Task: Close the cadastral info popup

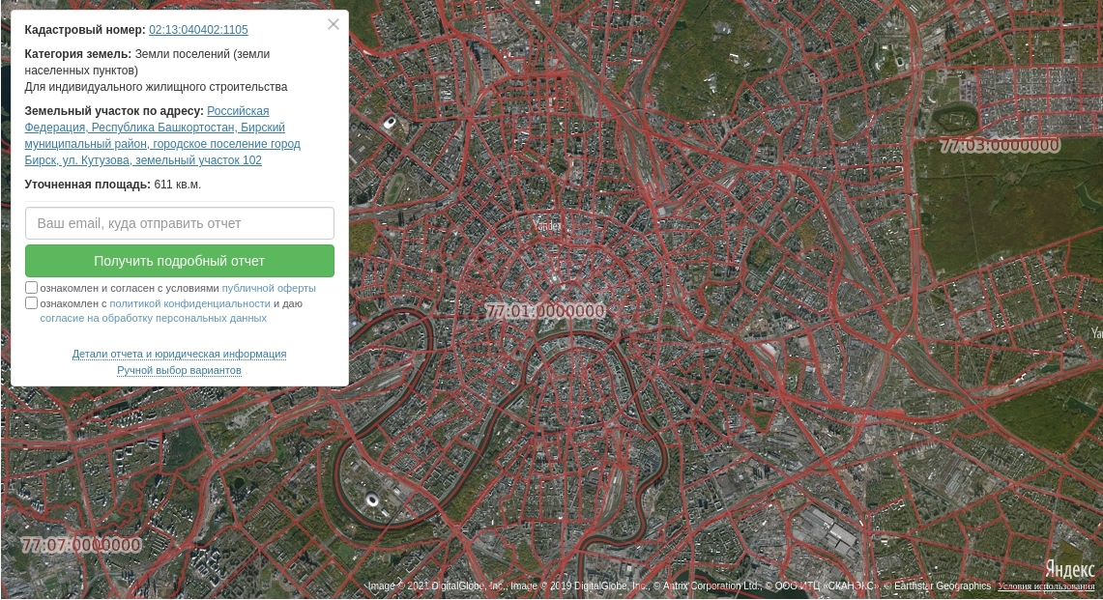Action: pyautogui.click(x=334, y=24)
